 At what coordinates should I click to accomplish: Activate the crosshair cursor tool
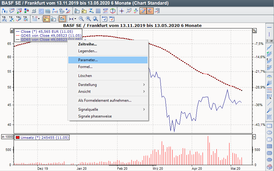point(122,11)
